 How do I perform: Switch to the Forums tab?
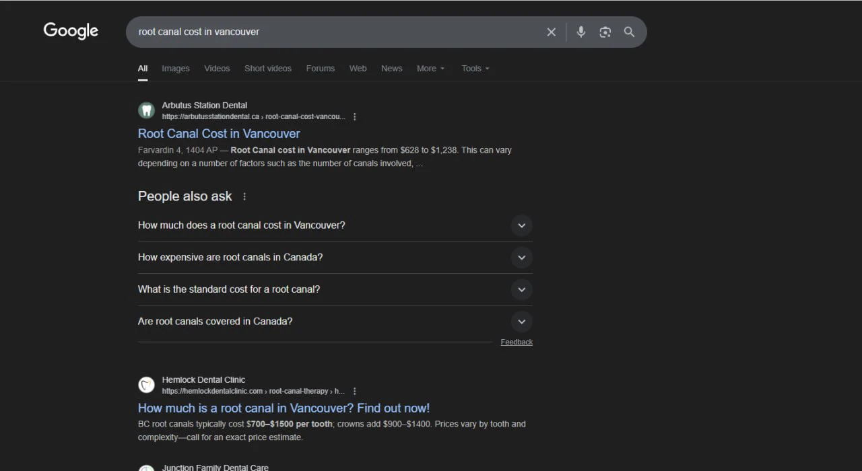coord(321,69)
